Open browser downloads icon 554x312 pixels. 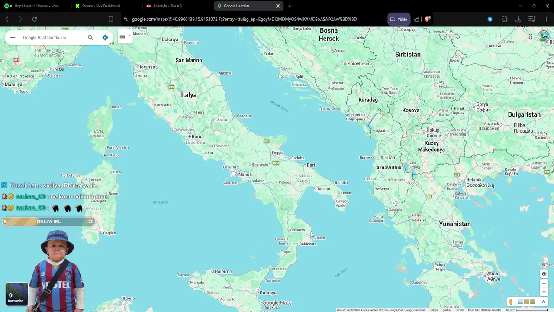pyautogui.click(x=518, y=19)
